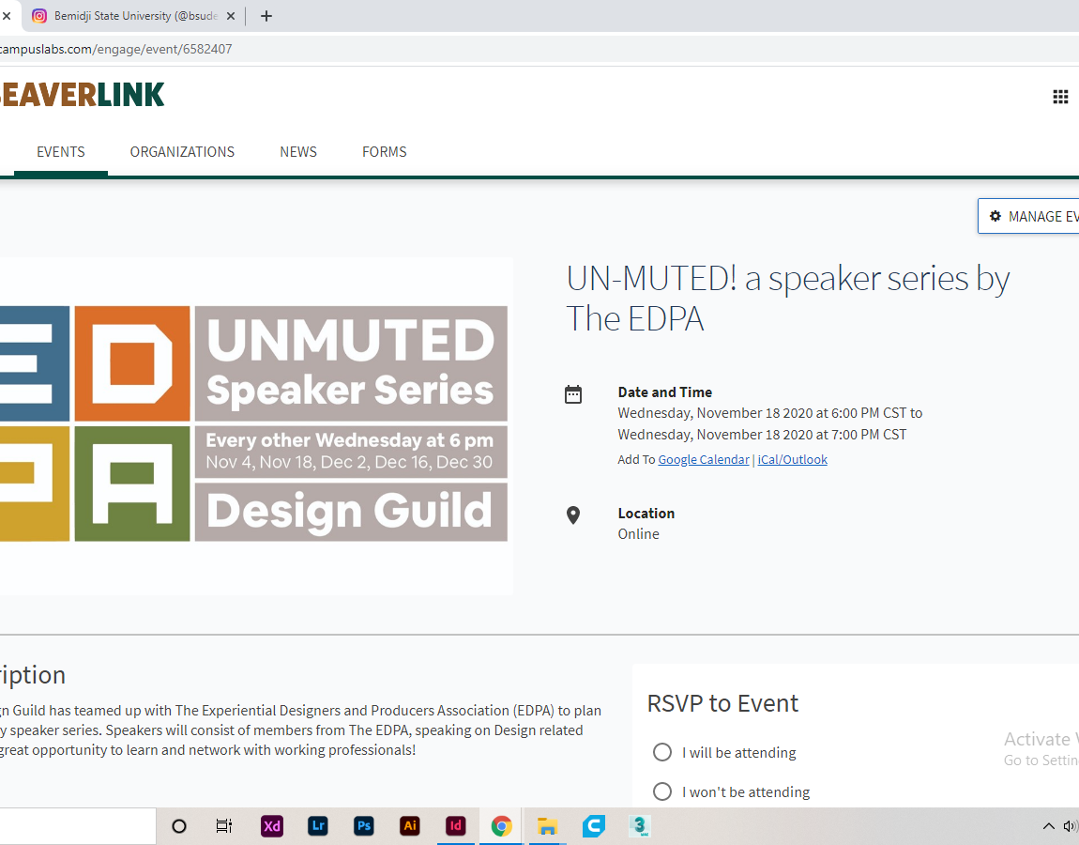The image size is (1079, 845).
Task: Open the Organizations tab
Action: click(x=182, y=151)
